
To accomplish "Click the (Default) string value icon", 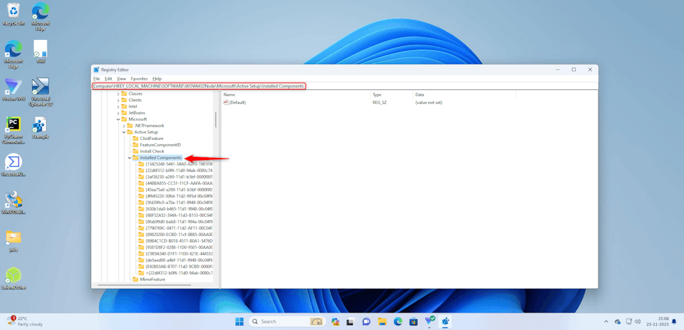I will point(226,102).
